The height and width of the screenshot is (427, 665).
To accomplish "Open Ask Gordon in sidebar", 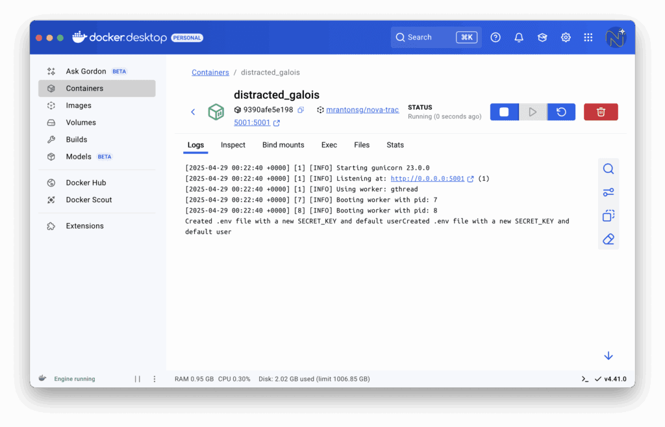I will [x=97, y=71].
